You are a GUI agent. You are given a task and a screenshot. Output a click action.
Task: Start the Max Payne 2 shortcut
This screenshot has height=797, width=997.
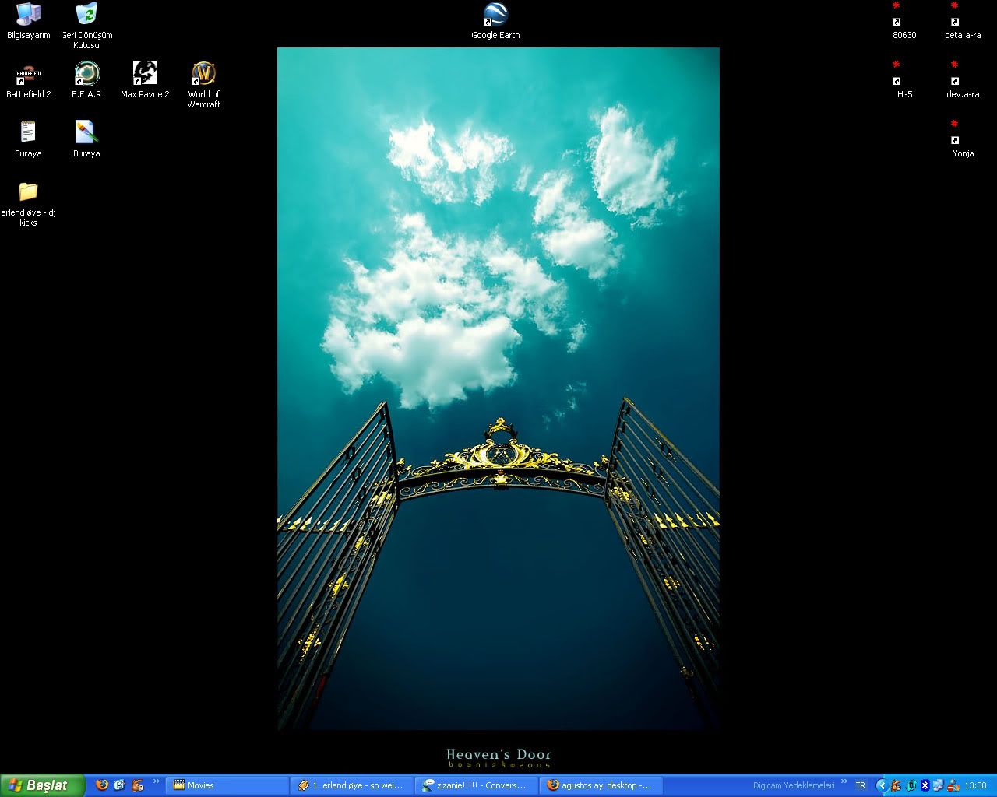(x=145, y=80)
